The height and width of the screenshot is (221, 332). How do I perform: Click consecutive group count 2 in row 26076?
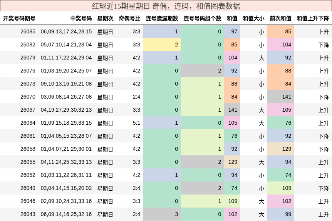tap(202, 71)
